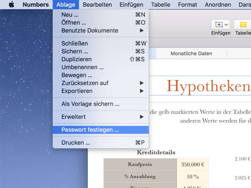Choose Öffnen … from the menu
Viewport: 251px width, 188px height.
click(101, 22)
